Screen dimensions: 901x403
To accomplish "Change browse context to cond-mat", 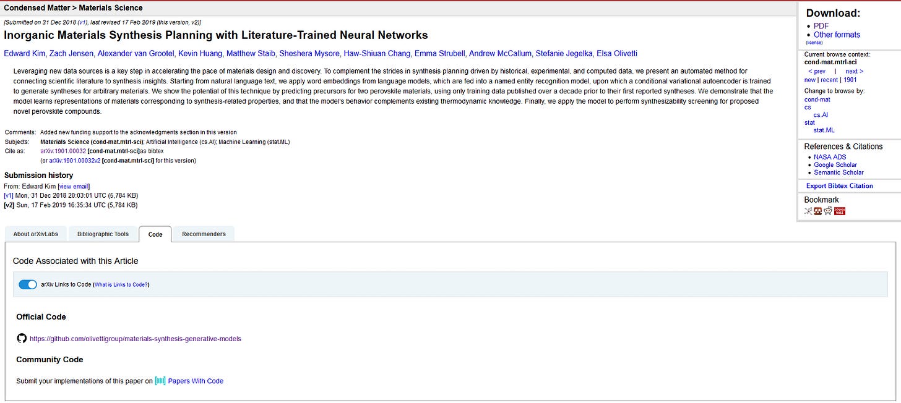I will (817, 100).
